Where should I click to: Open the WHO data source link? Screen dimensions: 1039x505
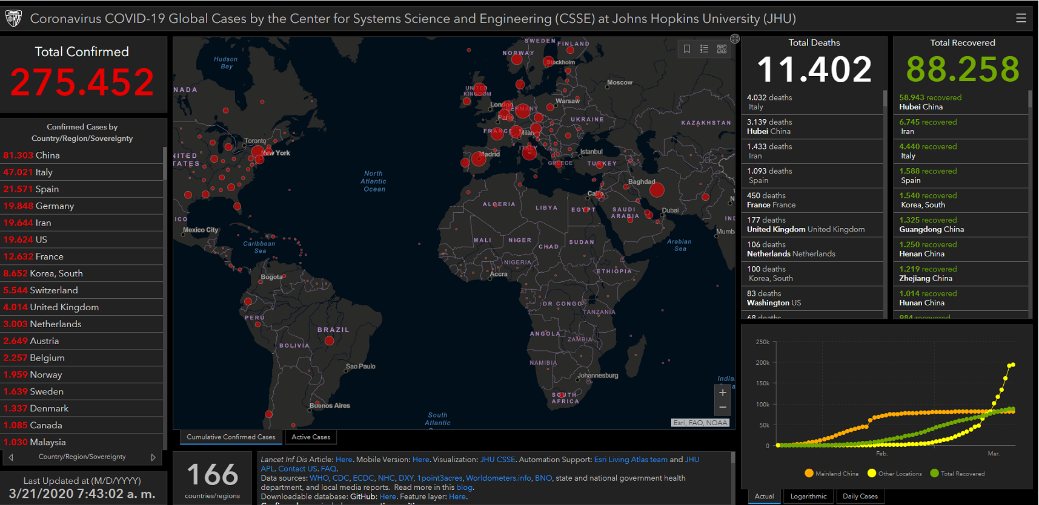click(319, 478)
